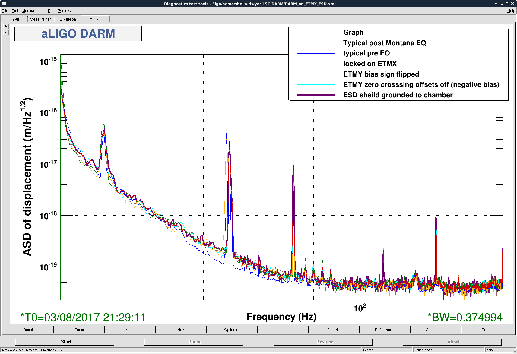
Task: Click the orange Typical post Montana EQ legend line
Action: click(x=316, y=43)
